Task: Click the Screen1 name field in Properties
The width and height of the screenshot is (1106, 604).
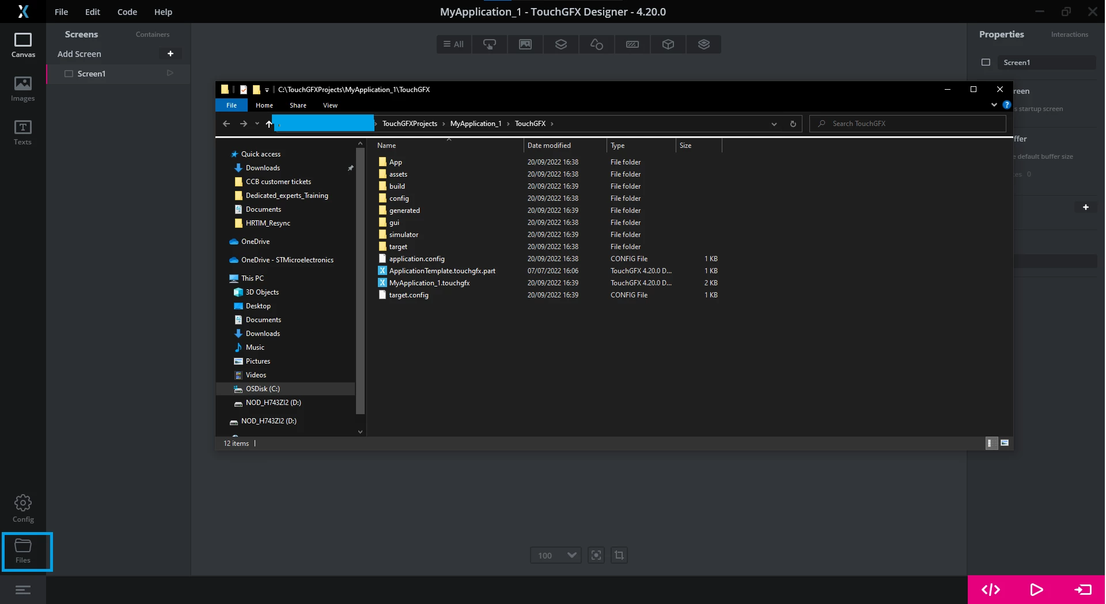Action: pyautogui.click(x=1047, y=62)
